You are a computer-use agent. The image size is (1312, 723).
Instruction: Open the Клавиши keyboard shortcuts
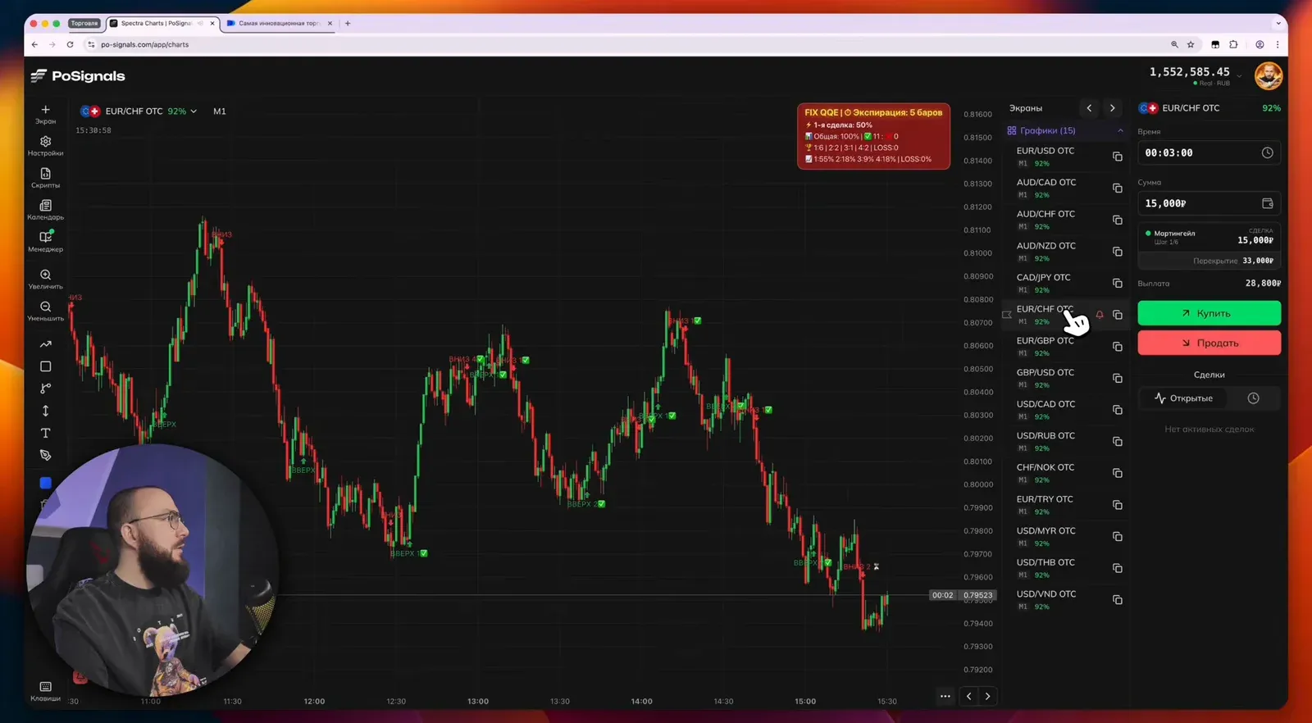pyautogui.click(x=45, y=691)
